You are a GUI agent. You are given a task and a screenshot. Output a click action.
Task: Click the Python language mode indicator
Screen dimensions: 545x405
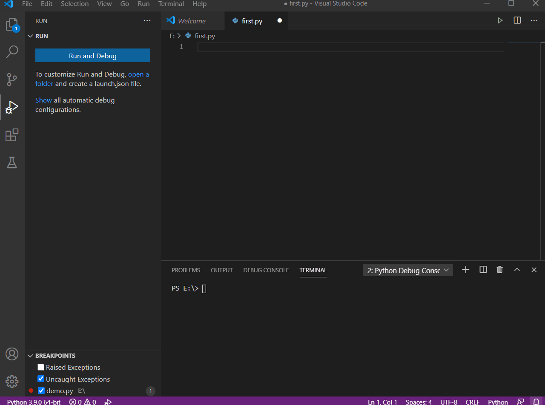498,402
